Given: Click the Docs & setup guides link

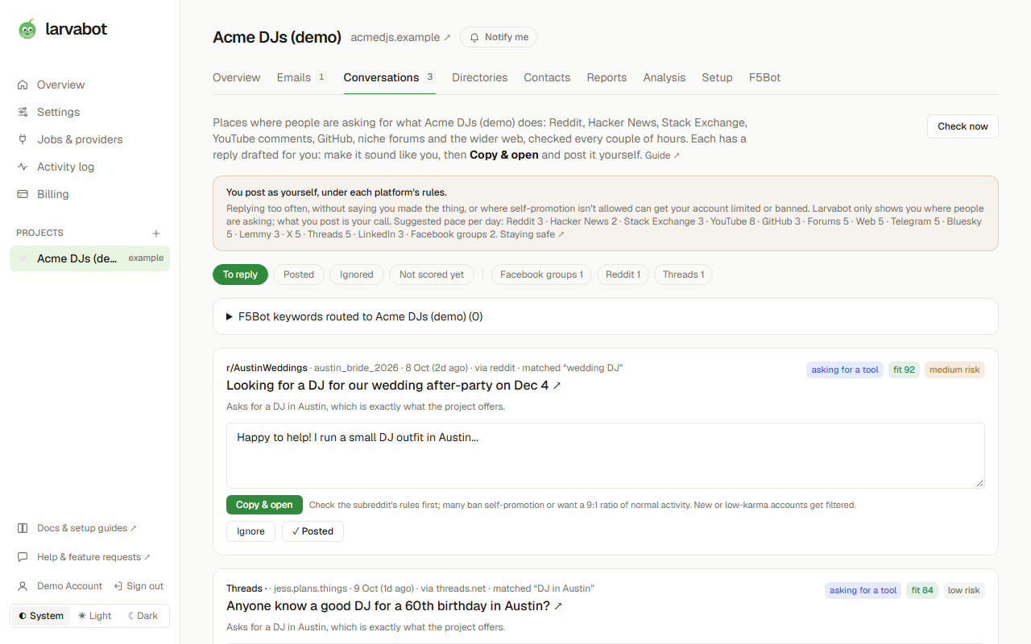Looking at the screenshot, I should pyautogui.click(x=87, y=528).
